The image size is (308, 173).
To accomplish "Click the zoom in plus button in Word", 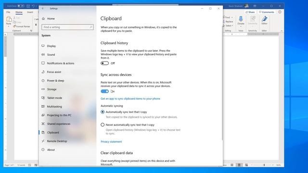I will tap(273, 165).
